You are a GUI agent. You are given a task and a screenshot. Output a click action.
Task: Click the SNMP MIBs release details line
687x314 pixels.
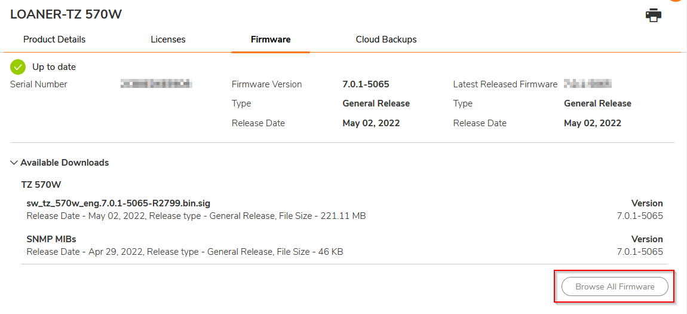pos(185,252)
